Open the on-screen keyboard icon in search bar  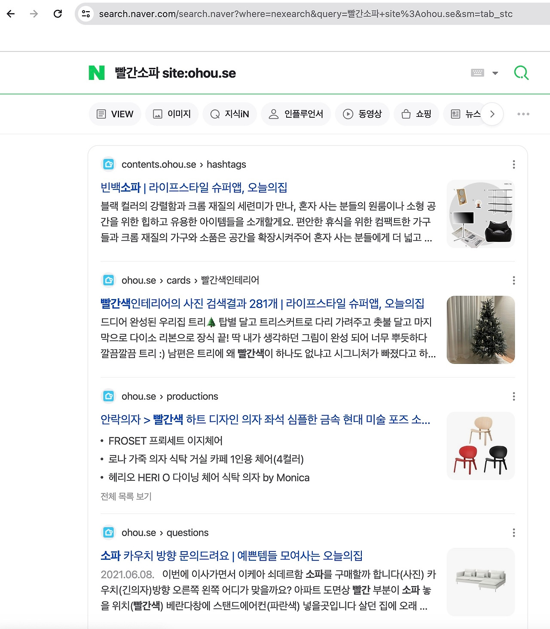(478, 73)
